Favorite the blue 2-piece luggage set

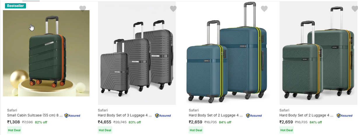(264, 9)
